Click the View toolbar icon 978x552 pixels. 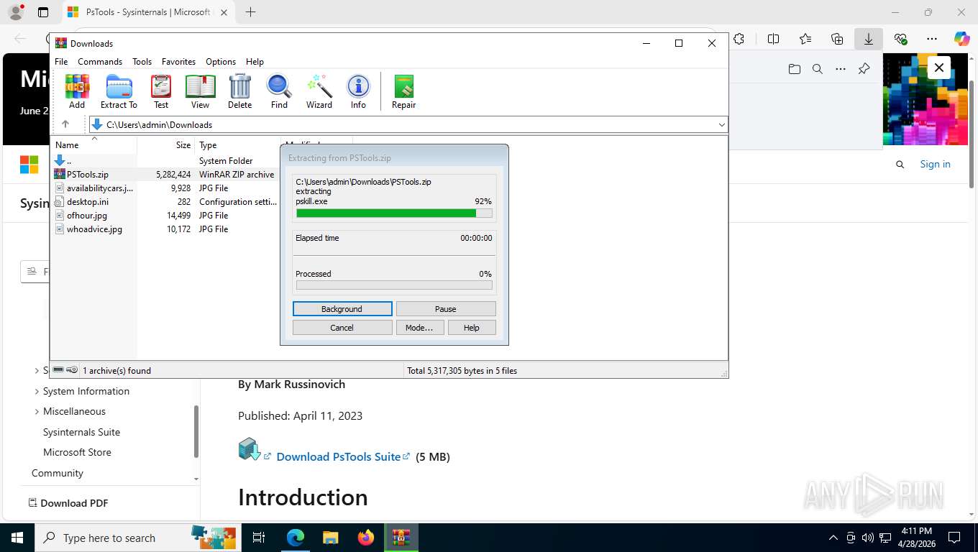200,91
